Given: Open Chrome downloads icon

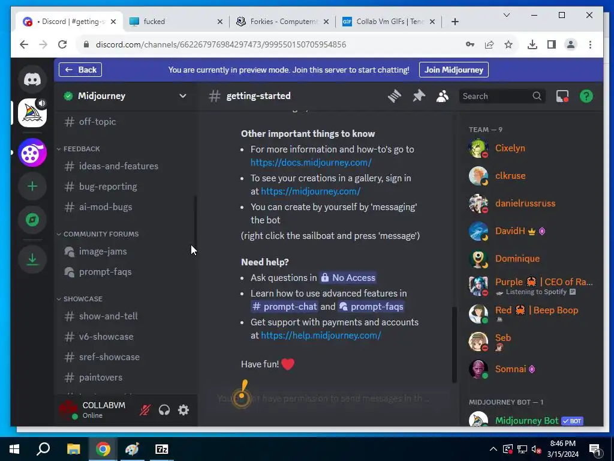Looking at the screenshot, I should (x=532, y=44).
